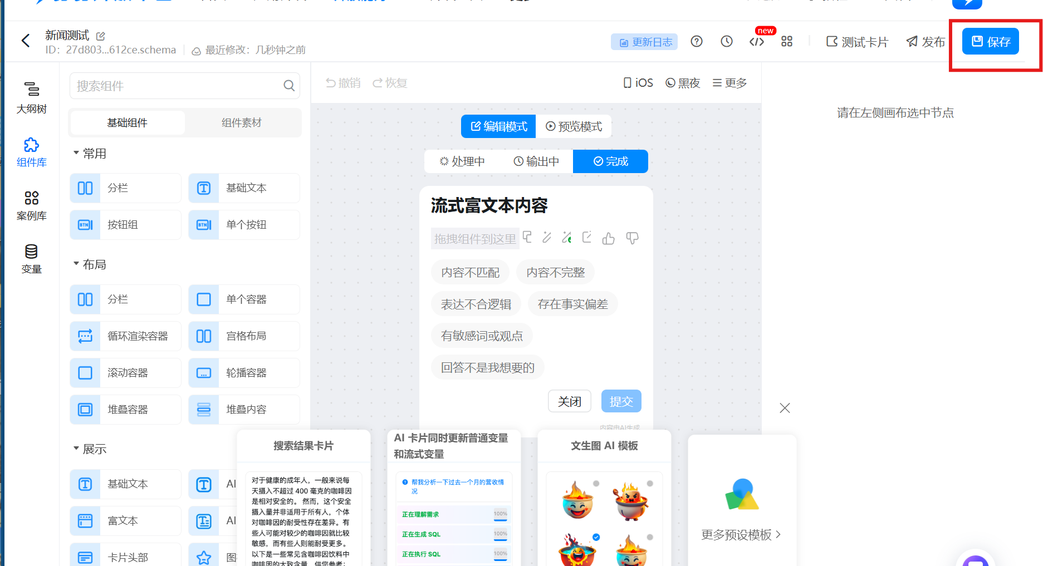Click the edit-note icon beside the thumbs-up
1043x566 pixels.
[587, 238]
